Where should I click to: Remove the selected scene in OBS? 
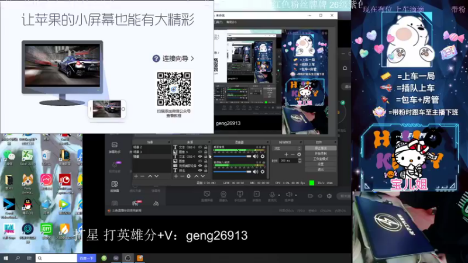(x=142, y=177)
